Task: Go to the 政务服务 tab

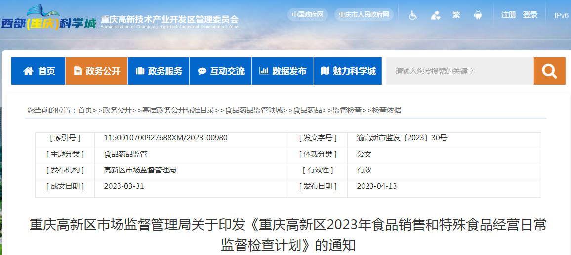Action: [x=159, y=71]
